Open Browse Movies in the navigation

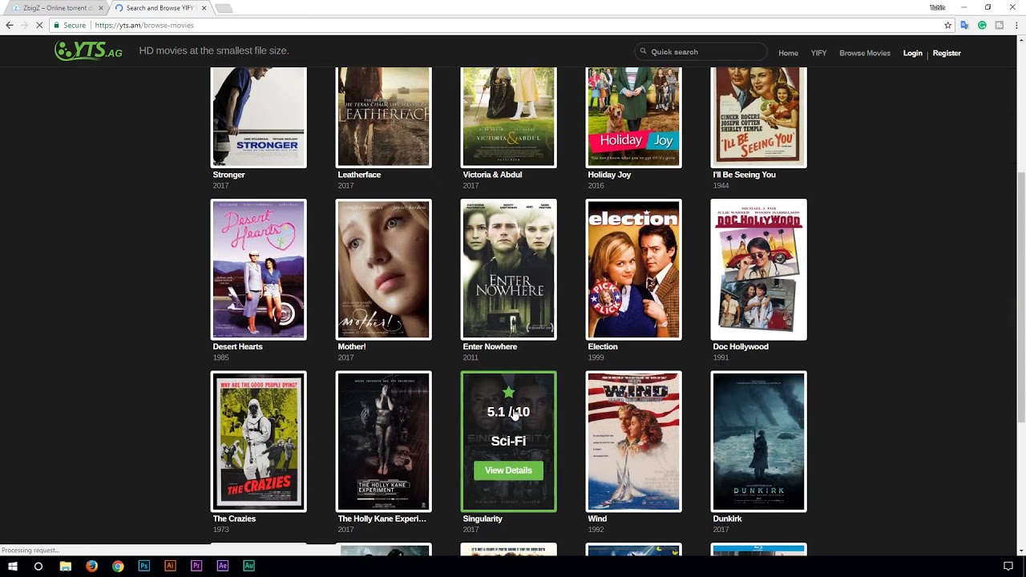[865, 53]
